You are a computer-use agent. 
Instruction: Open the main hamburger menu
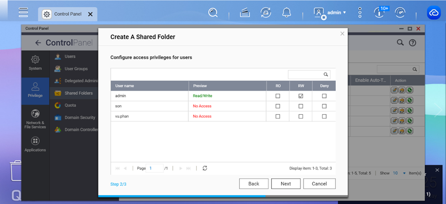click(x=23, y=13)
